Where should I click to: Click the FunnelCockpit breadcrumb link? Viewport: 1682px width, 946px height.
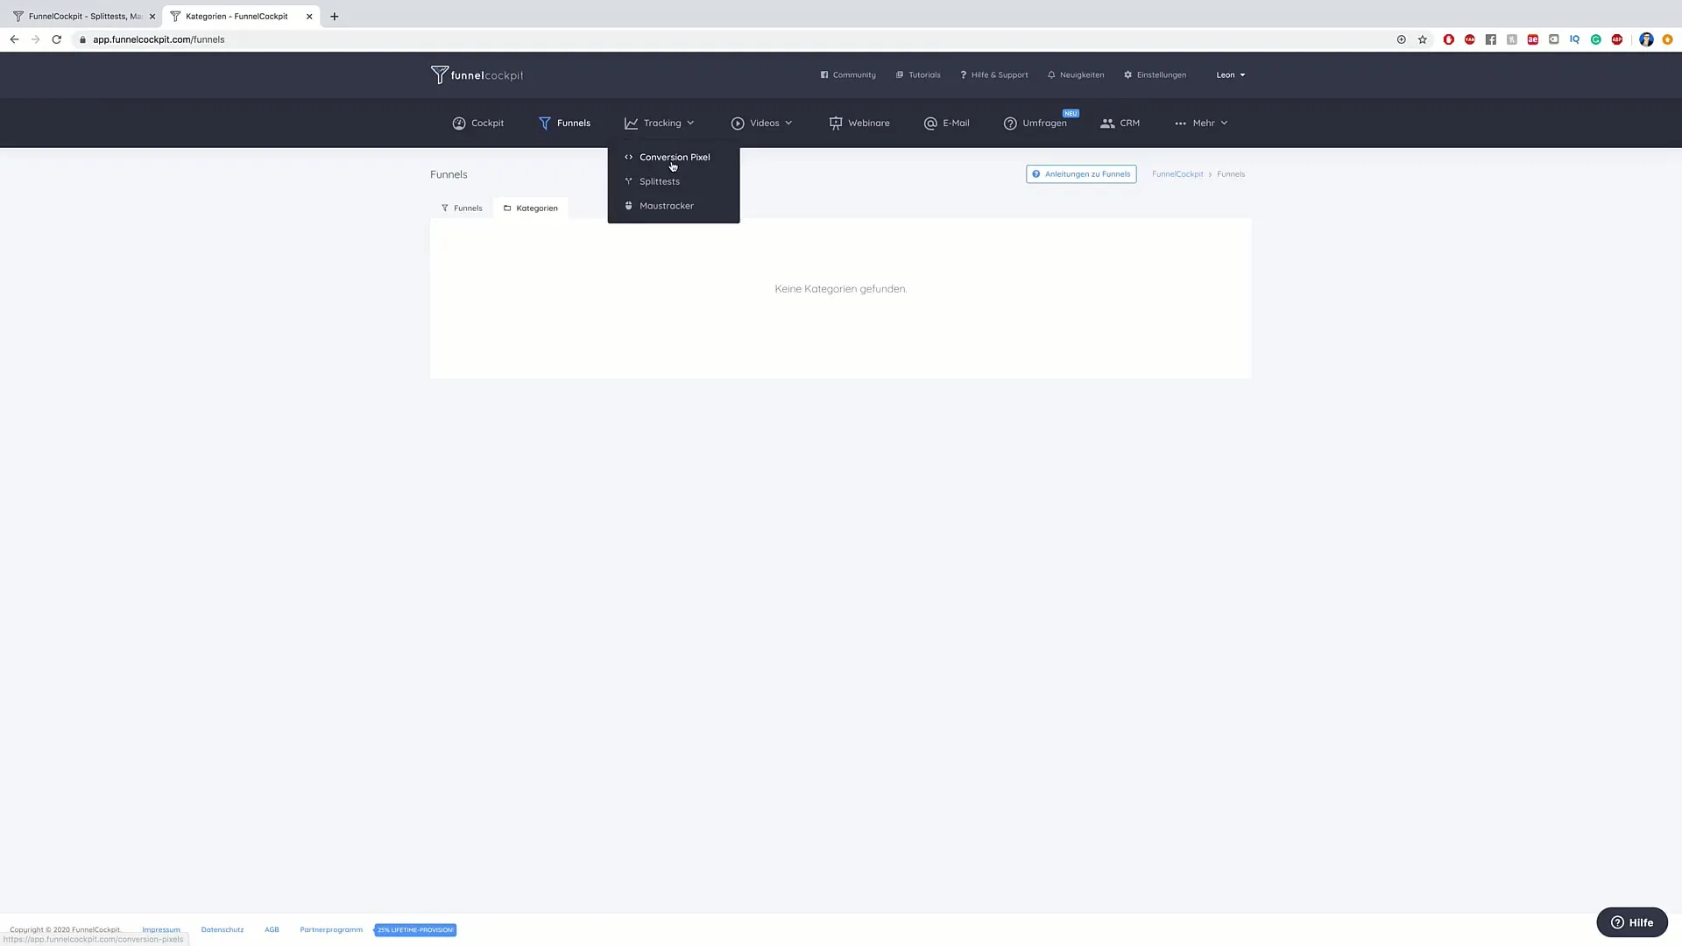click(1177, 173)
